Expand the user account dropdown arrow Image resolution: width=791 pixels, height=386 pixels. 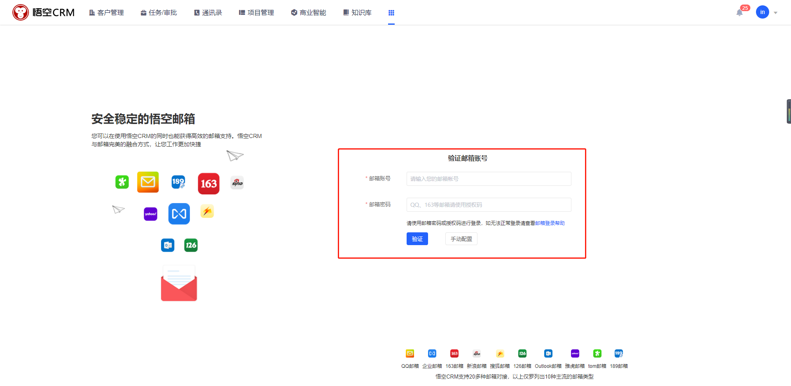tap(775, 13)
